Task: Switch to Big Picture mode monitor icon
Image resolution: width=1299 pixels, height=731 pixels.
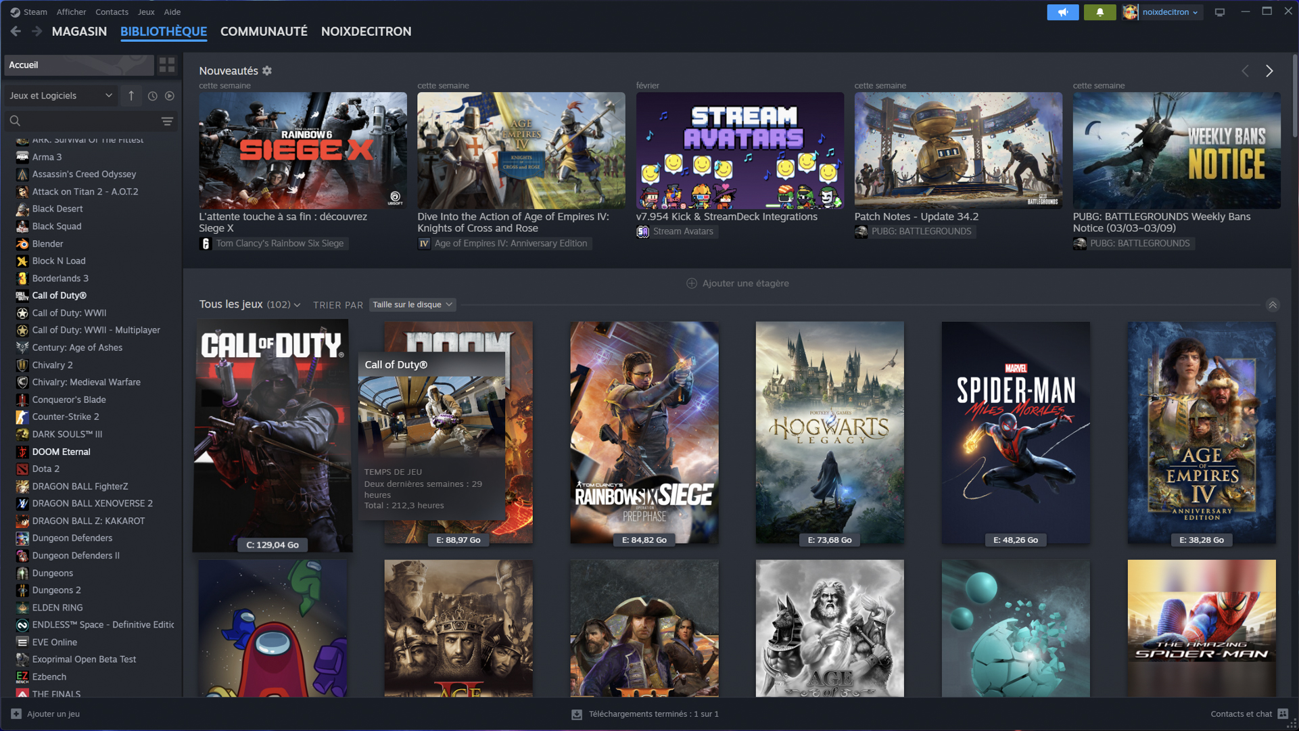Action: point(1219,12)
